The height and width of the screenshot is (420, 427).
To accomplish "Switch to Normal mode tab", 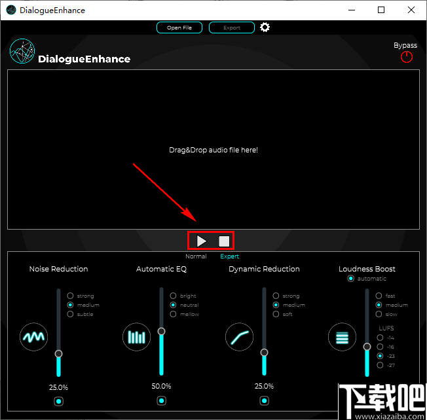I will tap(196, 256).
